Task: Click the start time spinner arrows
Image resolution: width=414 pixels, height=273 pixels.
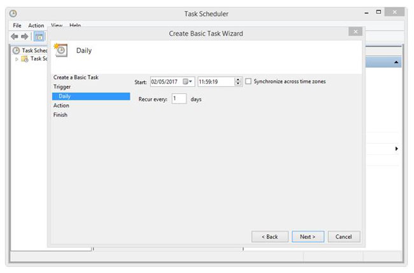Action: coord(238,82)
